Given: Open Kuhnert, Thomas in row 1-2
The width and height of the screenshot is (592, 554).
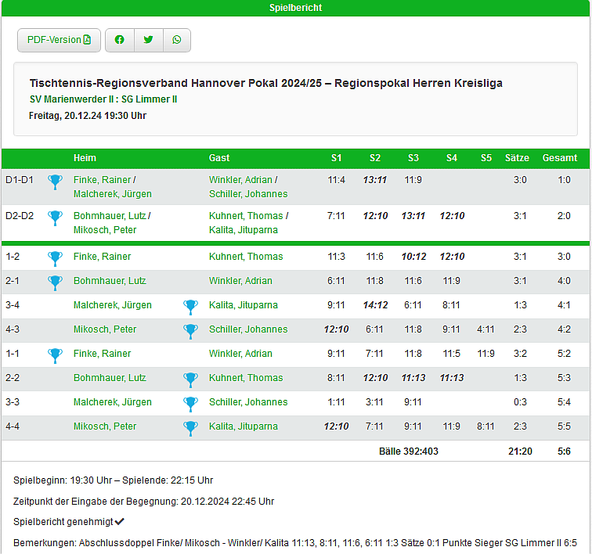Looking at the screenshot, I should (x=246, y=257).
